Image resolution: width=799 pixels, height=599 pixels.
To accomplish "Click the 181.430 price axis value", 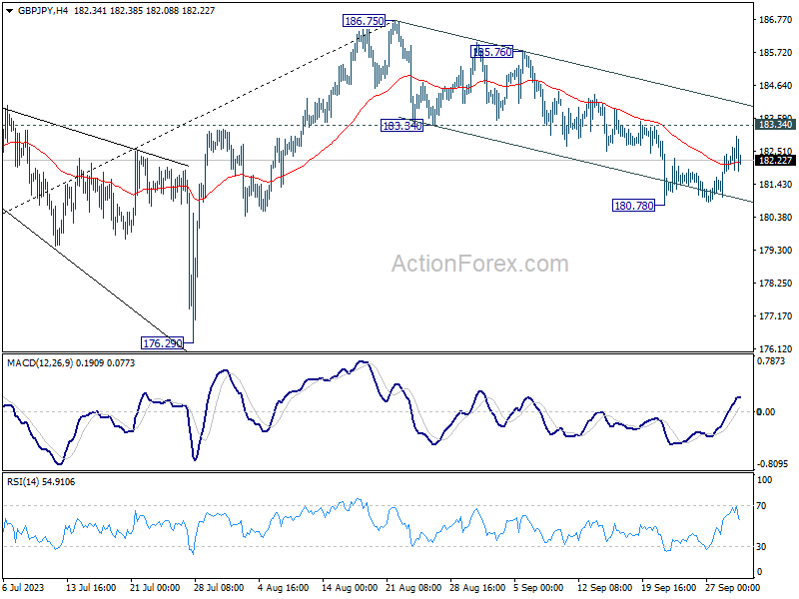I will tap(776, 185).
